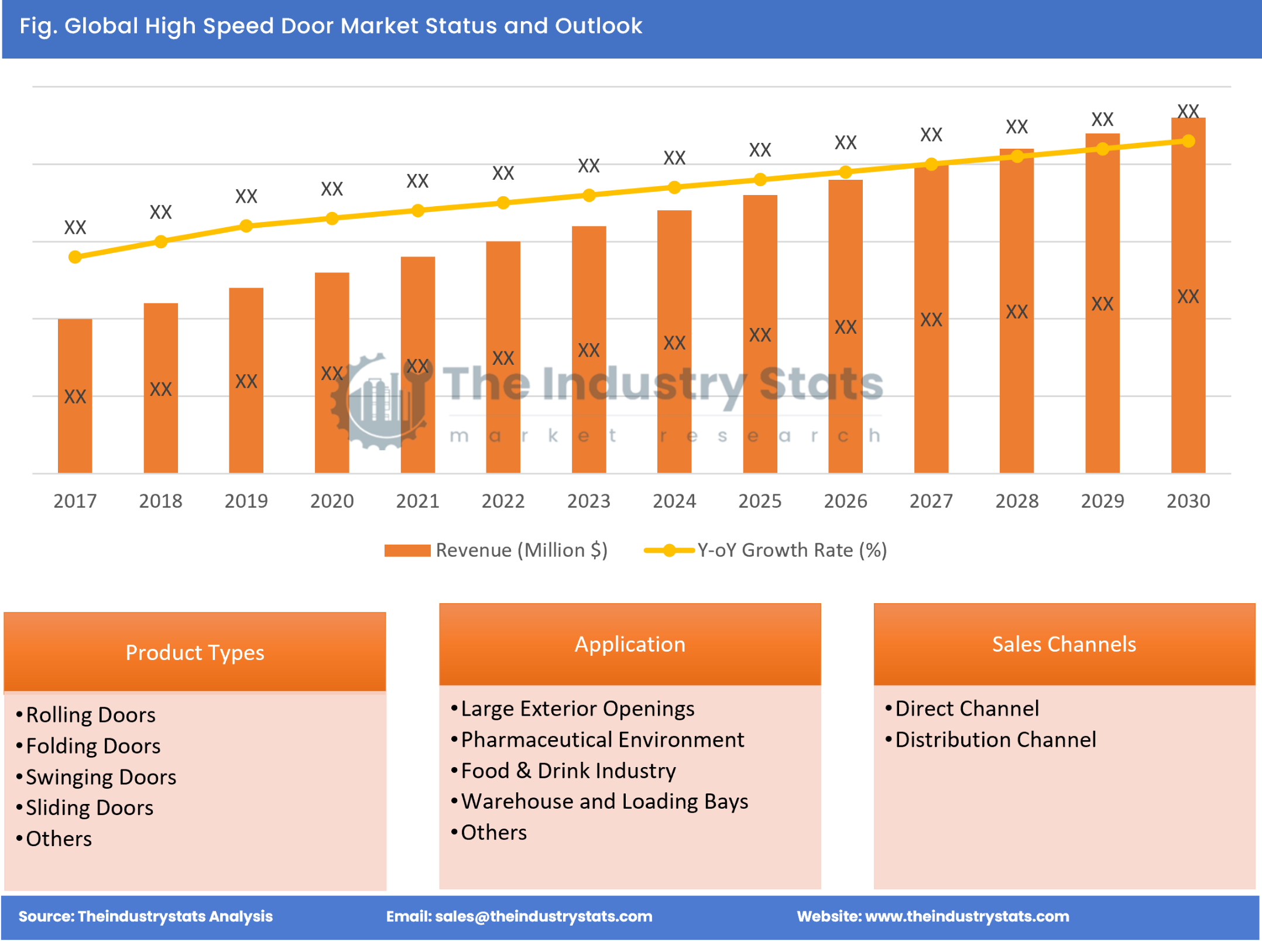Click the 2029 x-axis label
Viewport: 1262px width, 941px height.
pos(1103,501)
